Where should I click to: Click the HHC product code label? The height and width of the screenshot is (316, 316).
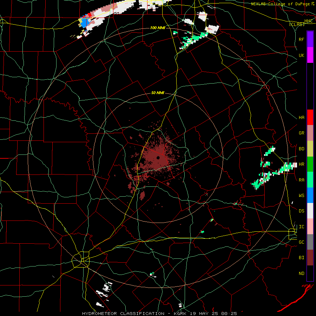coord(309,21)
